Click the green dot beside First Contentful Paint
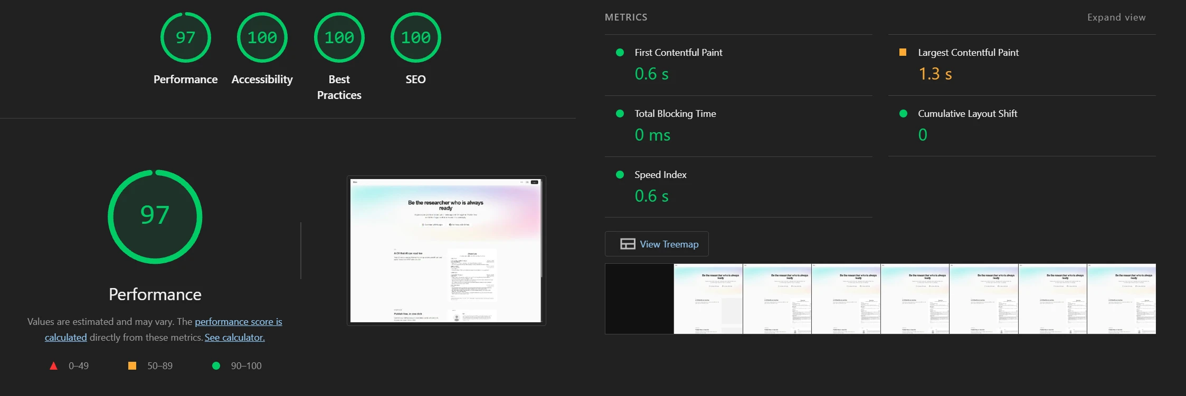Viewport: 1186px width, 396px height. [x=620, y=53]
